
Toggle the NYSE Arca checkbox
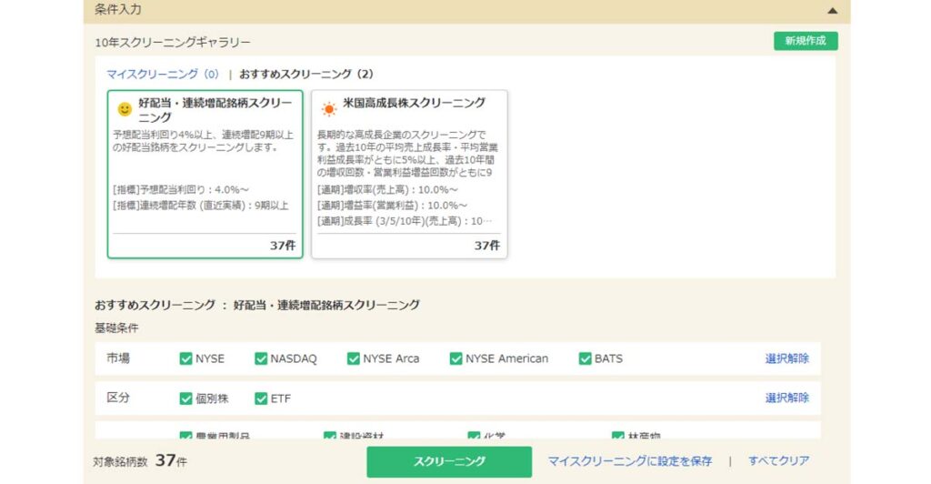(354, 358)
